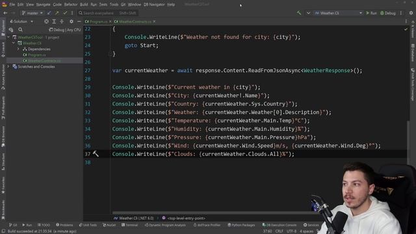The image size is (416, 234).
Task: Open Solution panel gear options
Action: pyautogui.click(x=71, y=21)
